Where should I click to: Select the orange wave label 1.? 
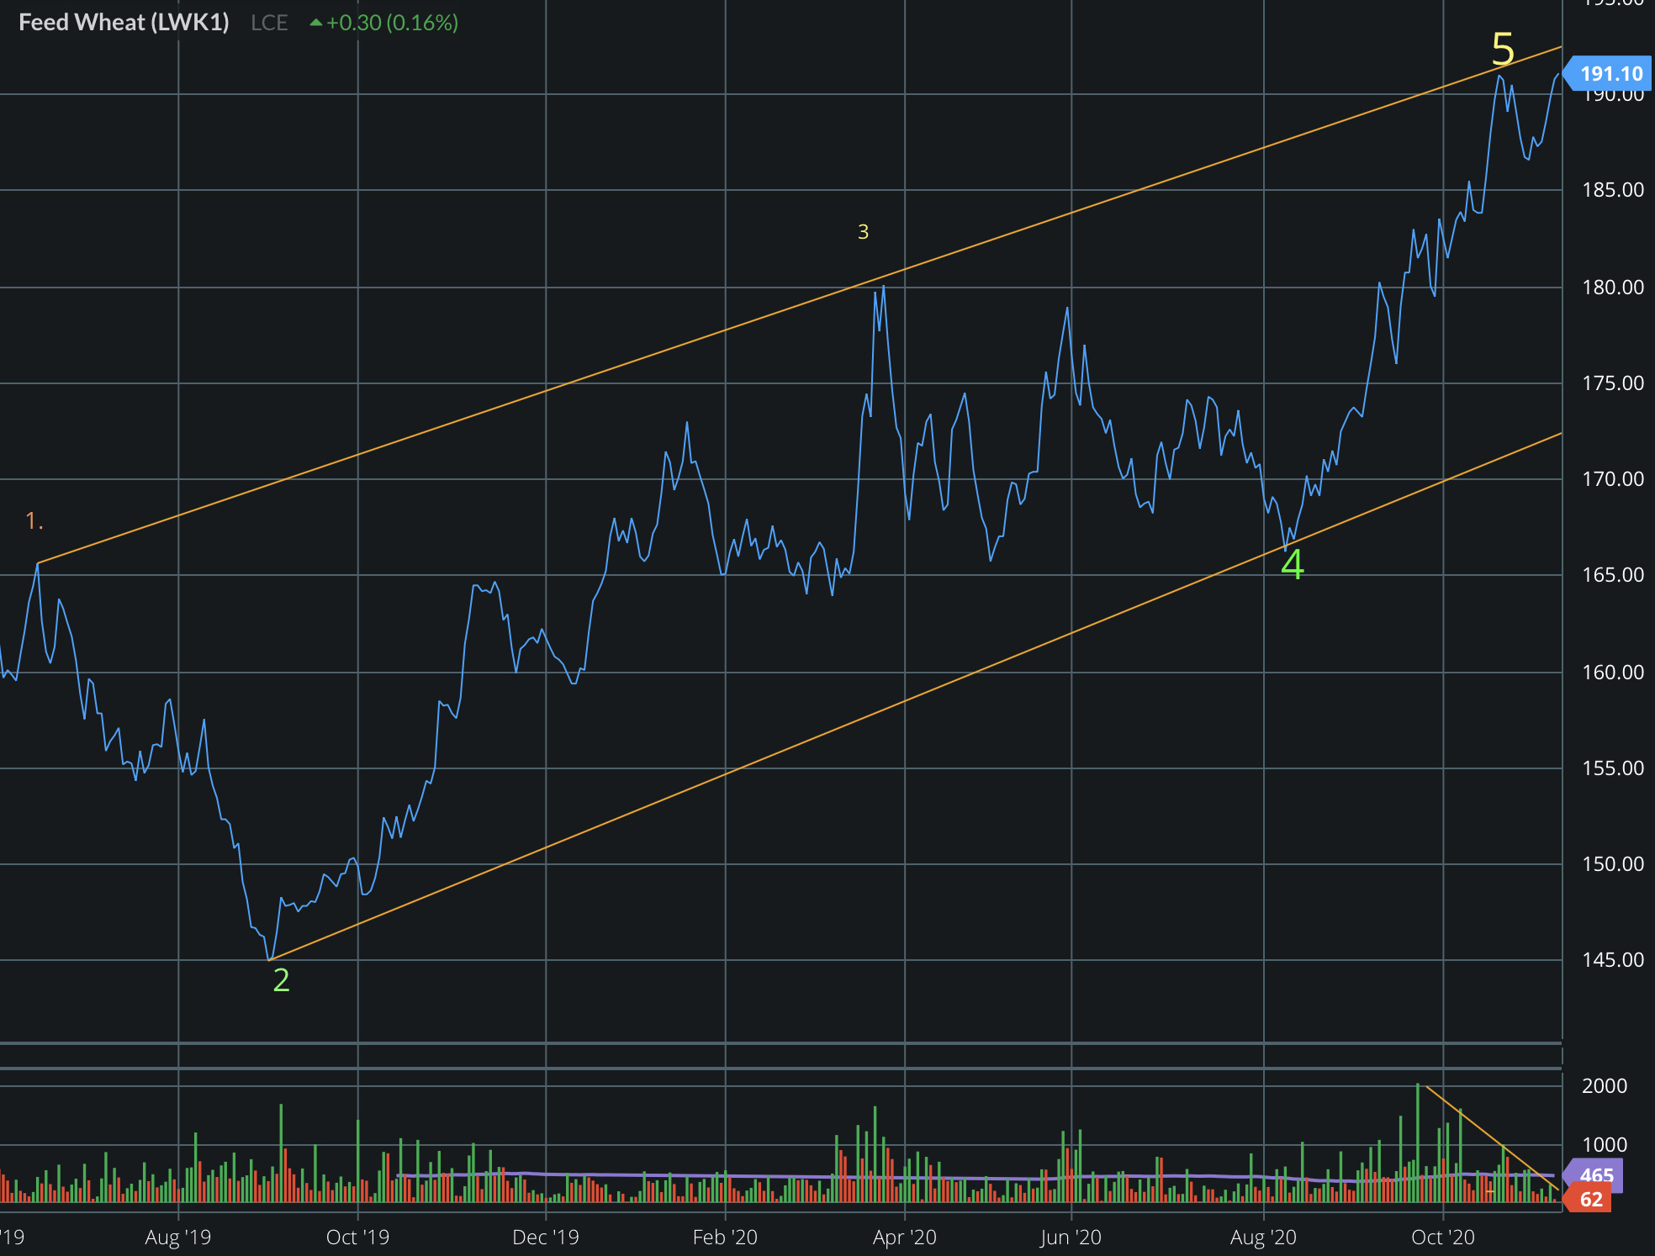coord(34,521)
